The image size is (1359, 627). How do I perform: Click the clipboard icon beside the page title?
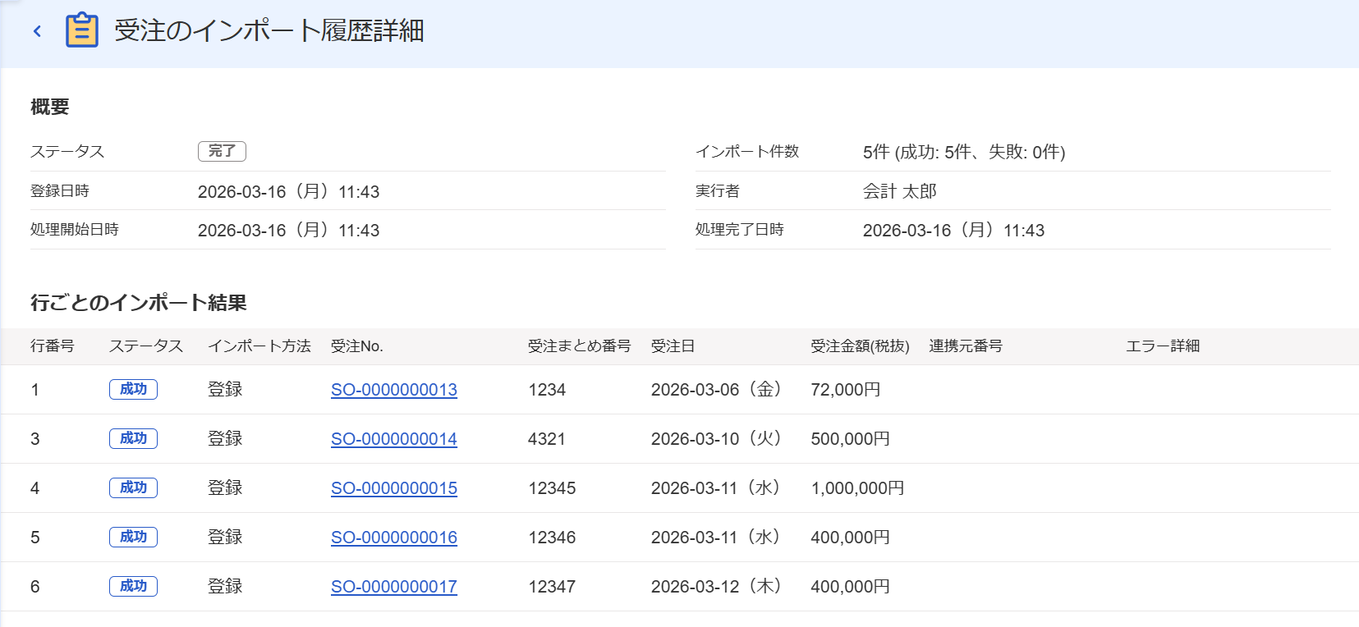[82, 30]
